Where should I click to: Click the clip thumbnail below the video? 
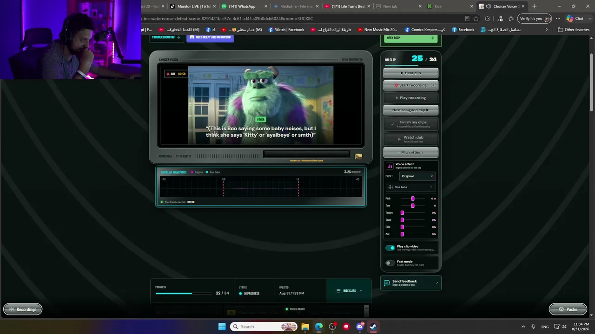click(358, 156)
